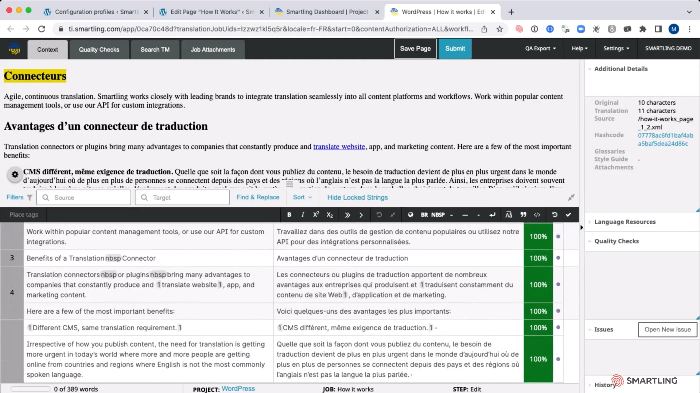Insert an NBSP non-breaking space
This screenshot has height=393, width=700.
[x=438, y=215]
